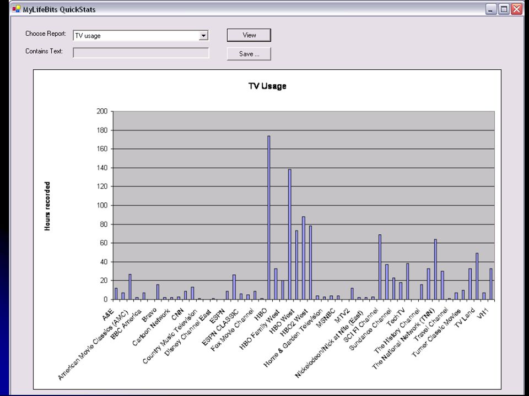Maximize the QuickStats window
The height and width of the screenshot is (396, 529).
[x=504, y=9]
